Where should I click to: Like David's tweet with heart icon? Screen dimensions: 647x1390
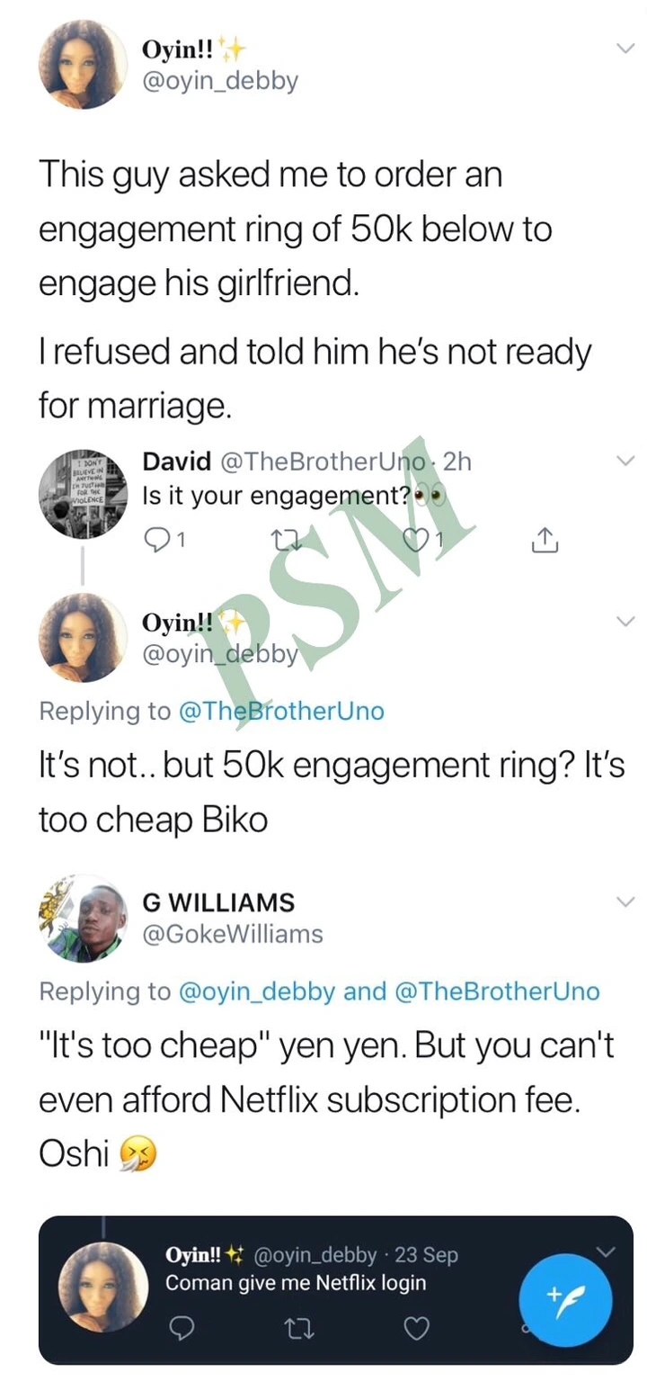414,539
